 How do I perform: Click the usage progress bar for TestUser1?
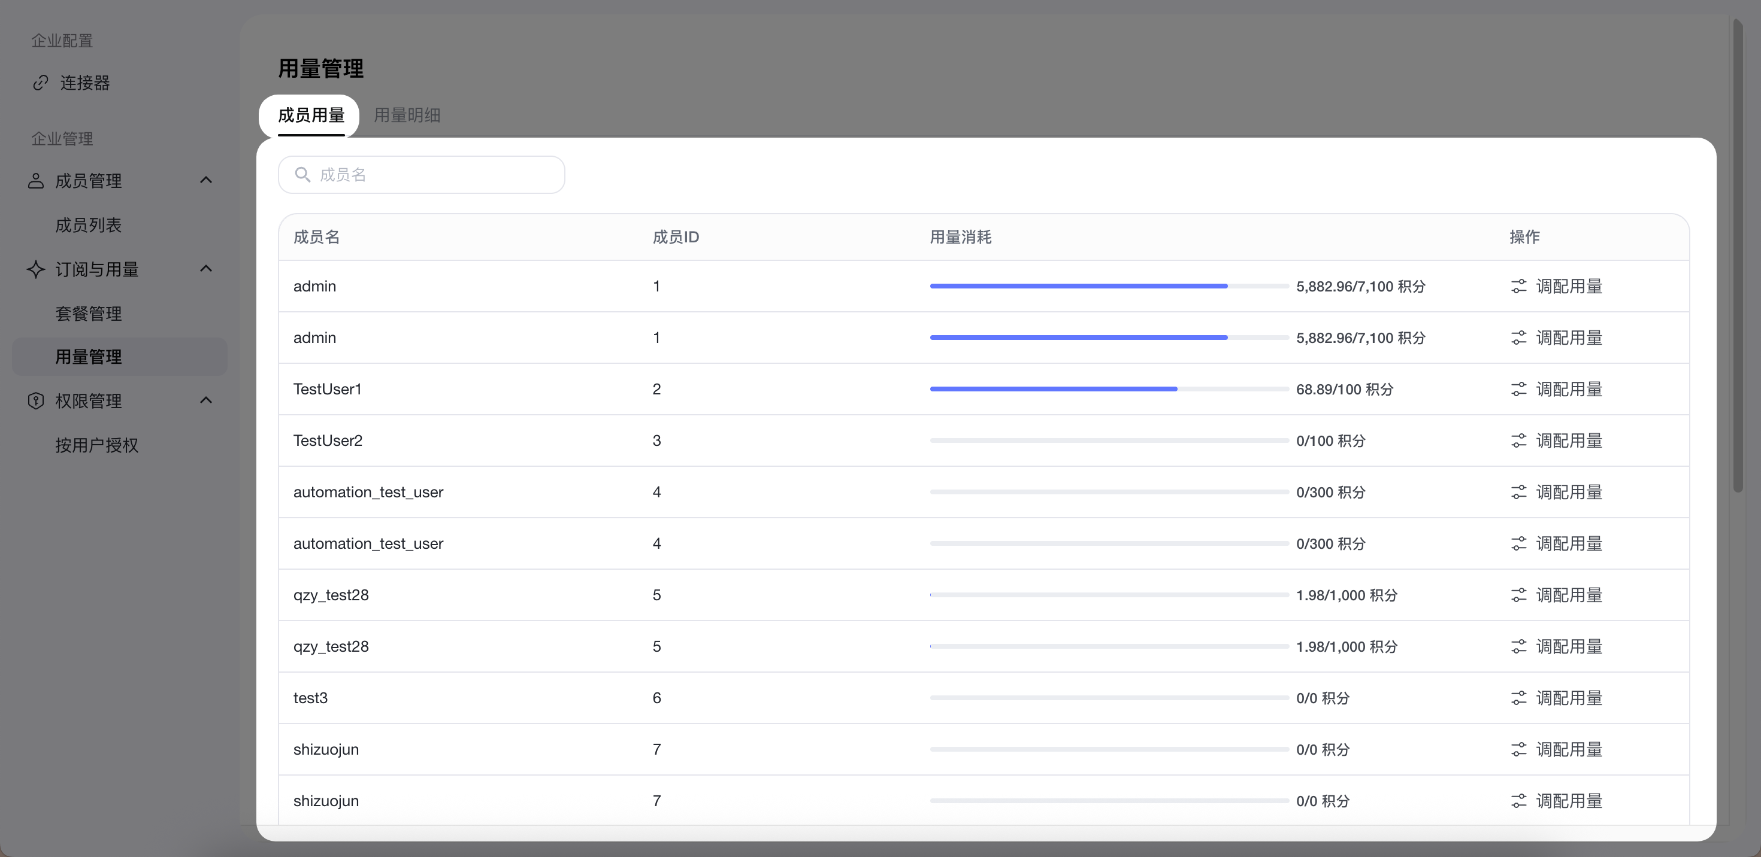1109,389
